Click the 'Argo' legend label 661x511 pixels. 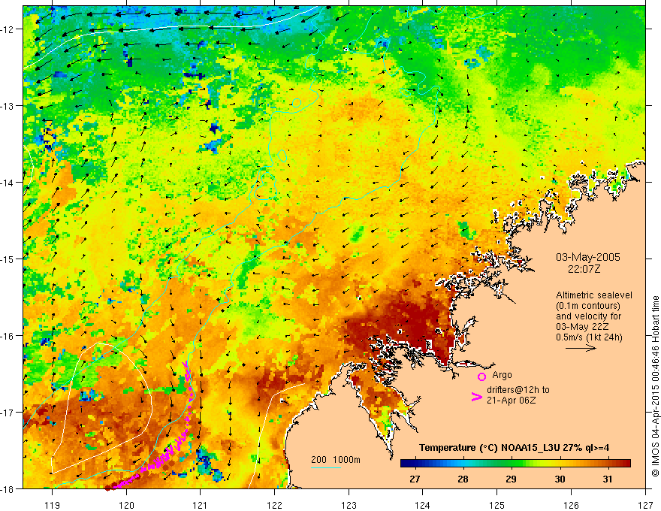pyautogui.click(x=502, y=375)
